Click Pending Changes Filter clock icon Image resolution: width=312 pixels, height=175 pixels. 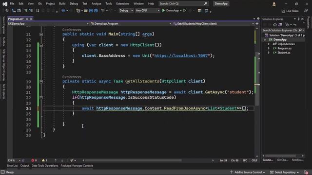pos(287,25)
